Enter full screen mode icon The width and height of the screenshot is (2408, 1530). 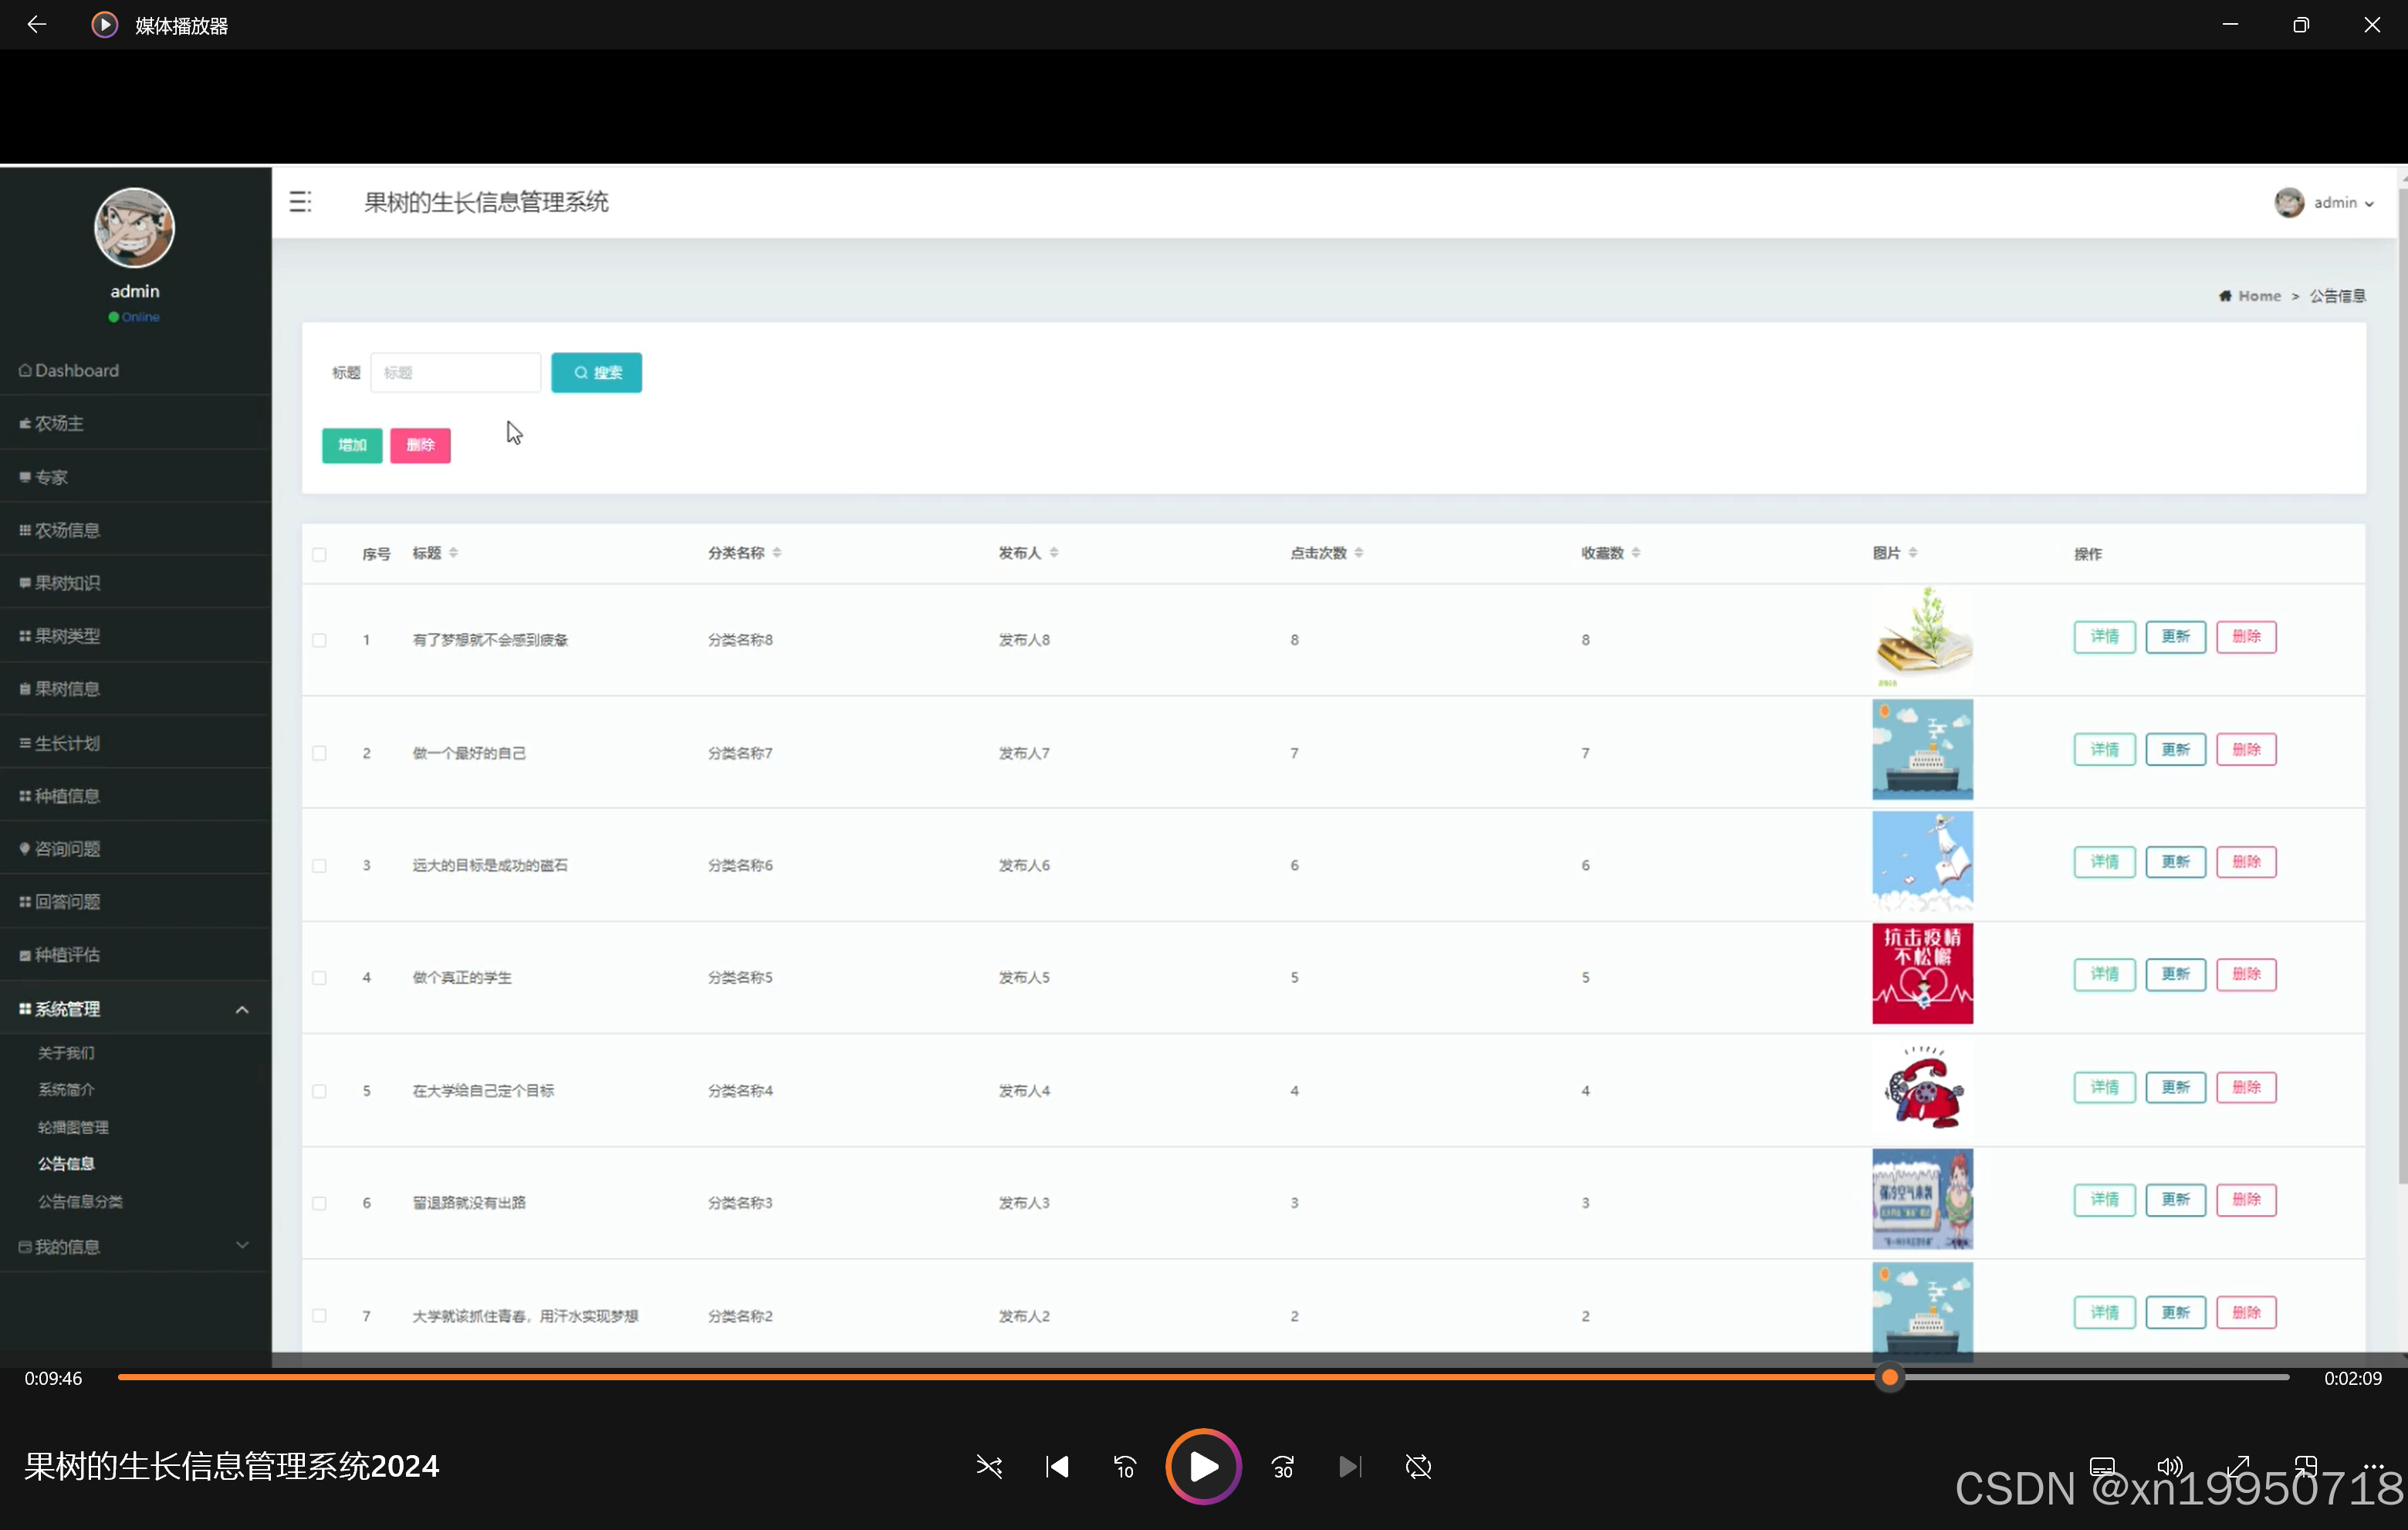[x=2238, y=1467]
